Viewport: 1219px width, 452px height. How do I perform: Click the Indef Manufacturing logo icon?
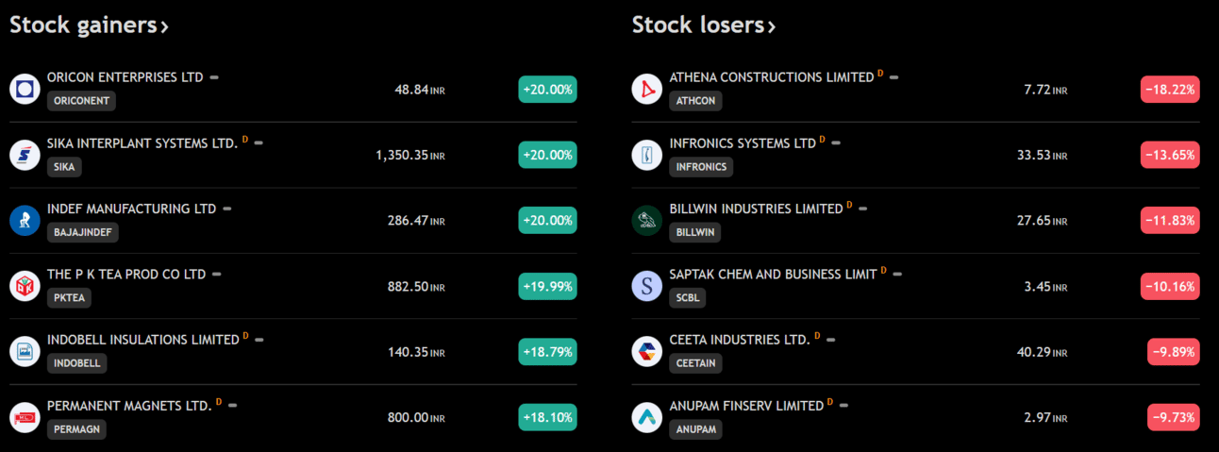[25, 220]
